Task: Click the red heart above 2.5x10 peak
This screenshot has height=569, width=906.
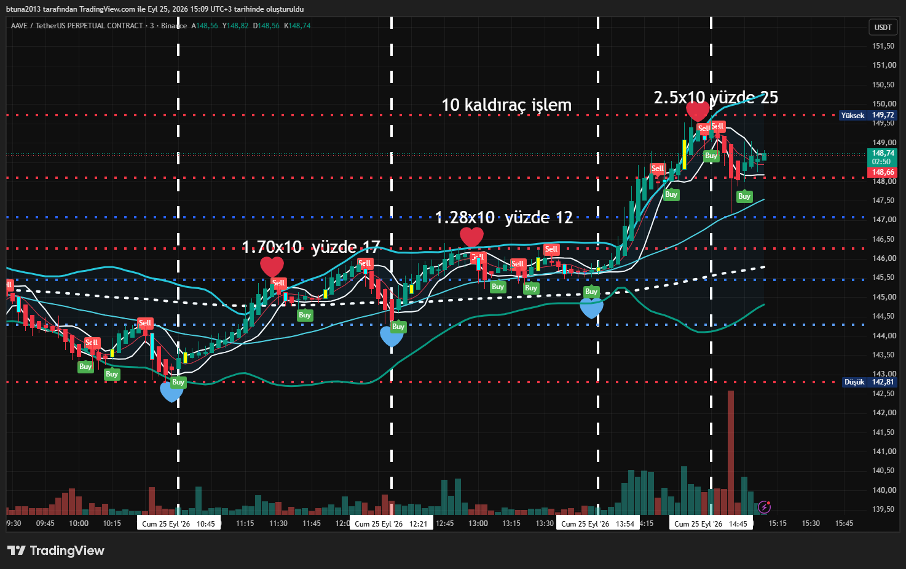Action: coord(698,111)
